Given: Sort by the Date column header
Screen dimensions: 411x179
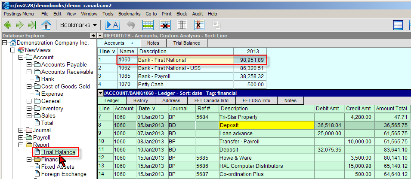Looking at the screenshot, I should (x=146, y=109).
